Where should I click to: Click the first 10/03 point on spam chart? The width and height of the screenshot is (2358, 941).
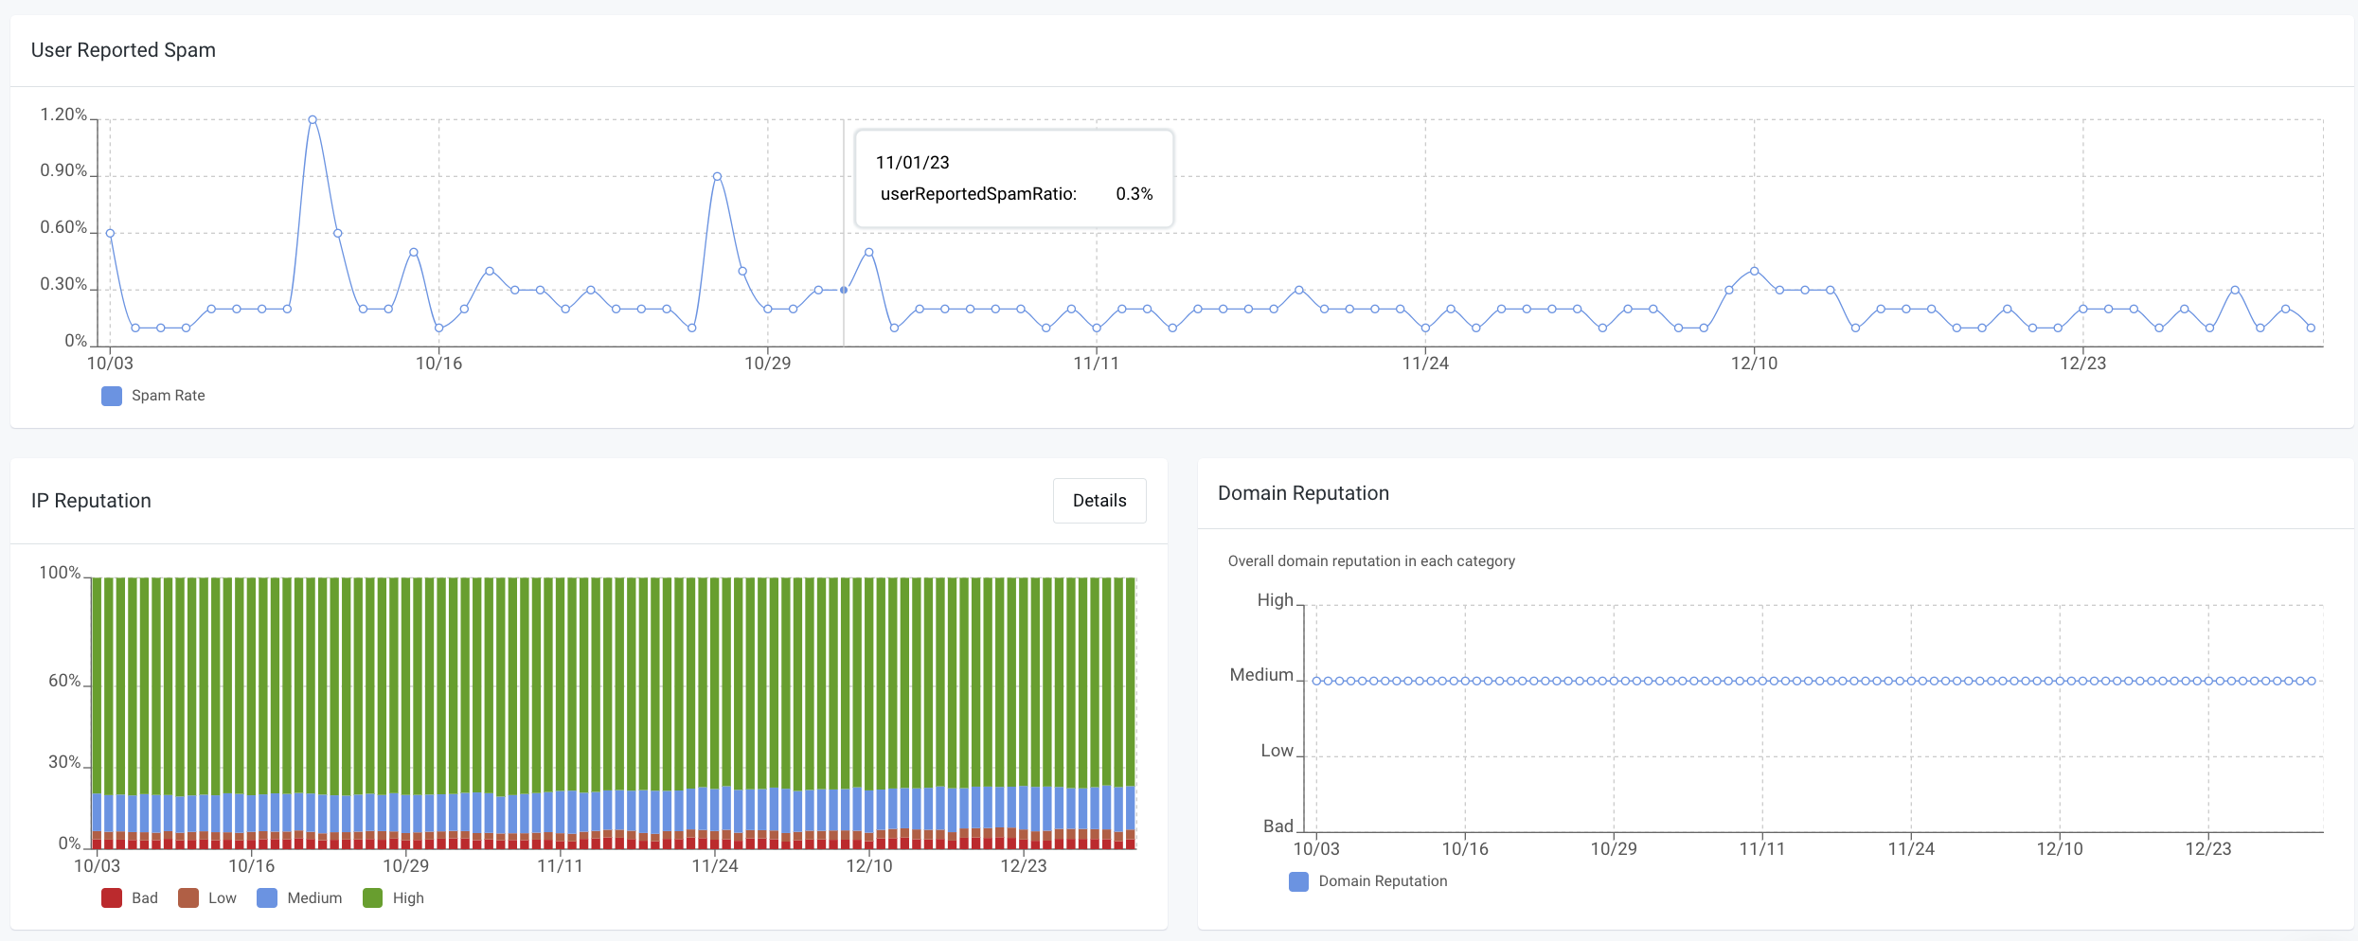point(110,233)
